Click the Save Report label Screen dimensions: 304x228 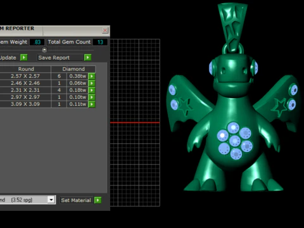point(54,58)
